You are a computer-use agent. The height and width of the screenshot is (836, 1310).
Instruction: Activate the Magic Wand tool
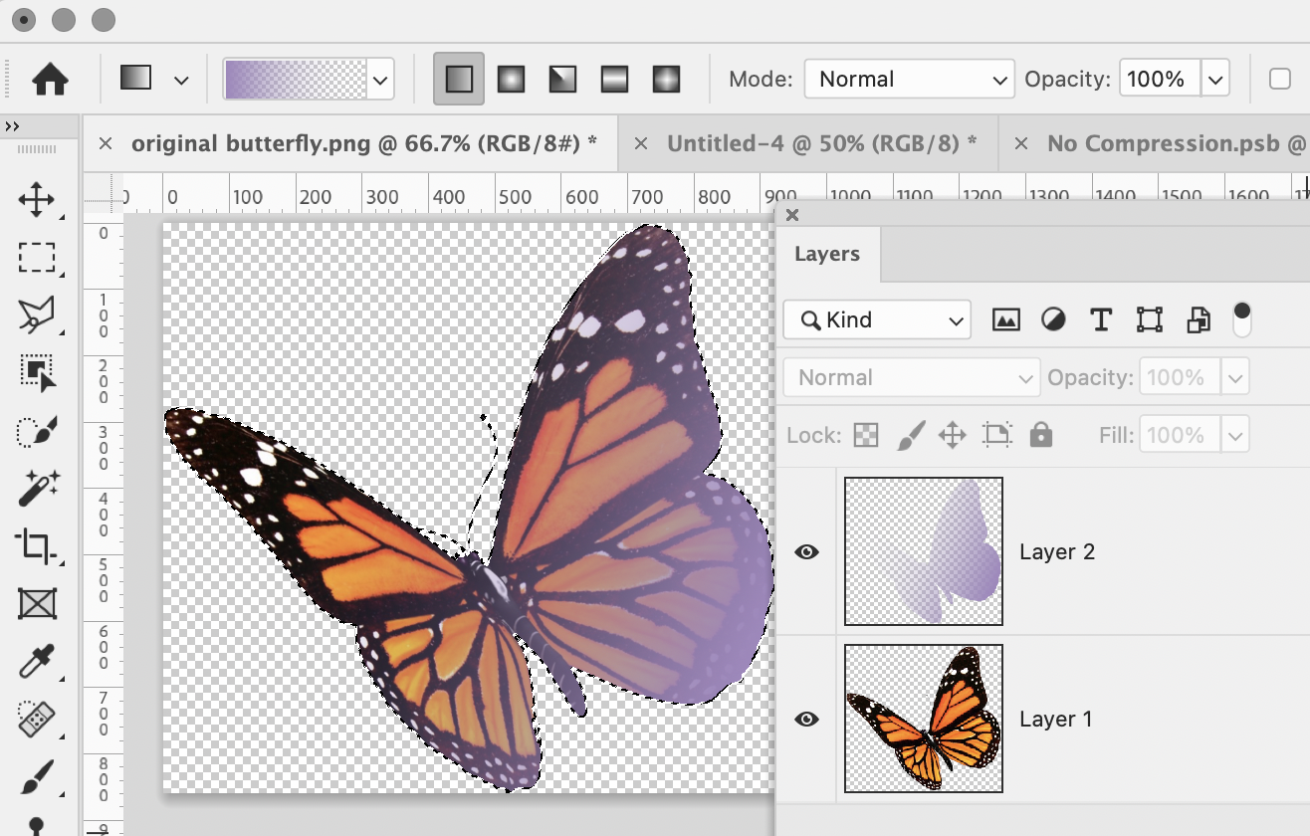38,488
